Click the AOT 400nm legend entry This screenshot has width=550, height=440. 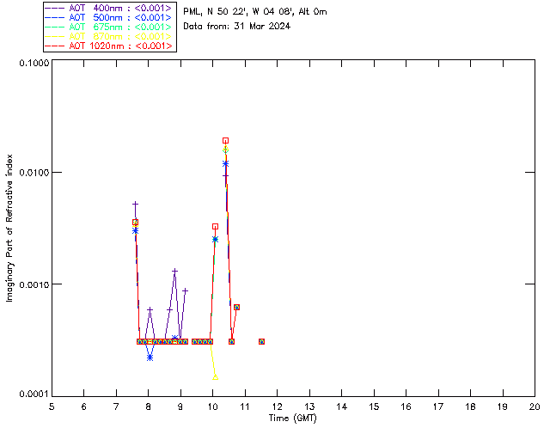109,8
